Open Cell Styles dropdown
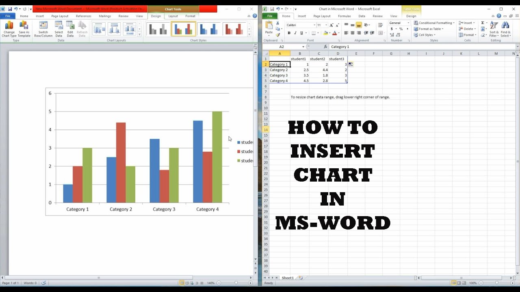The height and width of the screenshot is (292, 520). [425, 35]
